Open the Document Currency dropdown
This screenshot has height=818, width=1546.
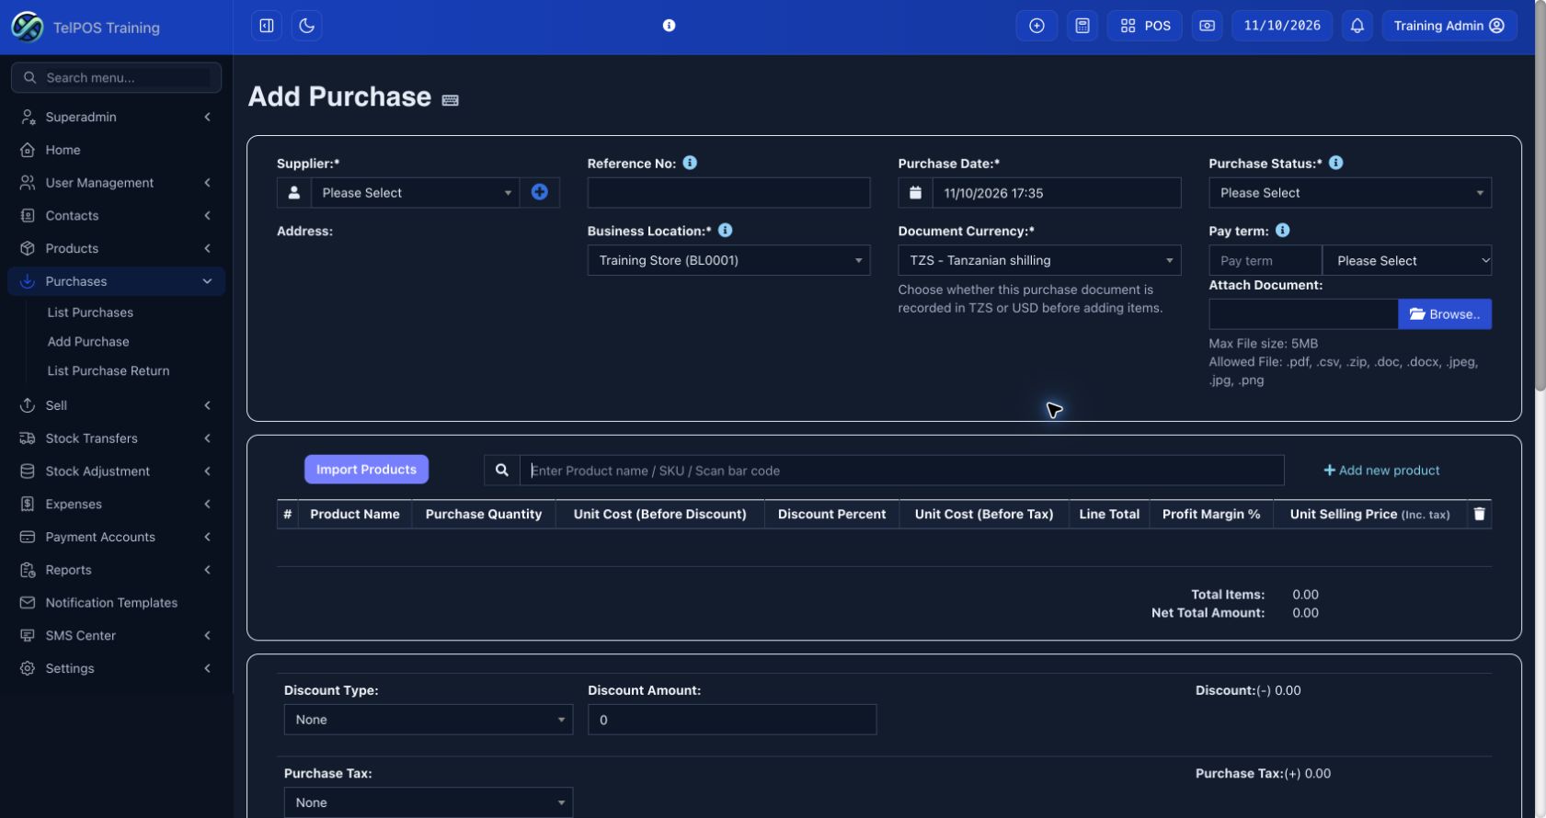tap(1039, 260)
